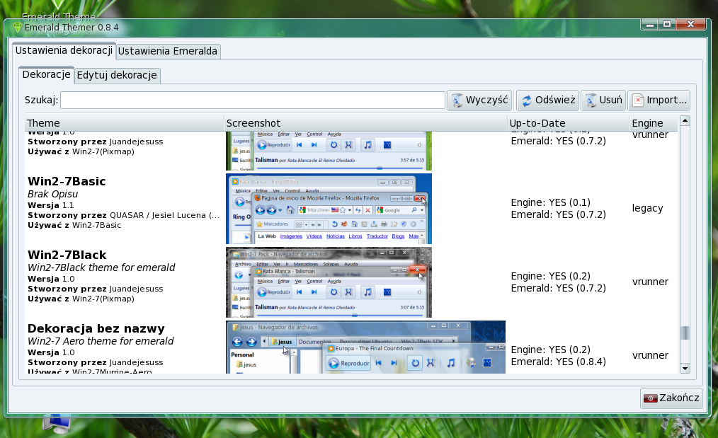
Task: Choose the Dekoracja bez nazwy theme
Action: tap(124, 347)
